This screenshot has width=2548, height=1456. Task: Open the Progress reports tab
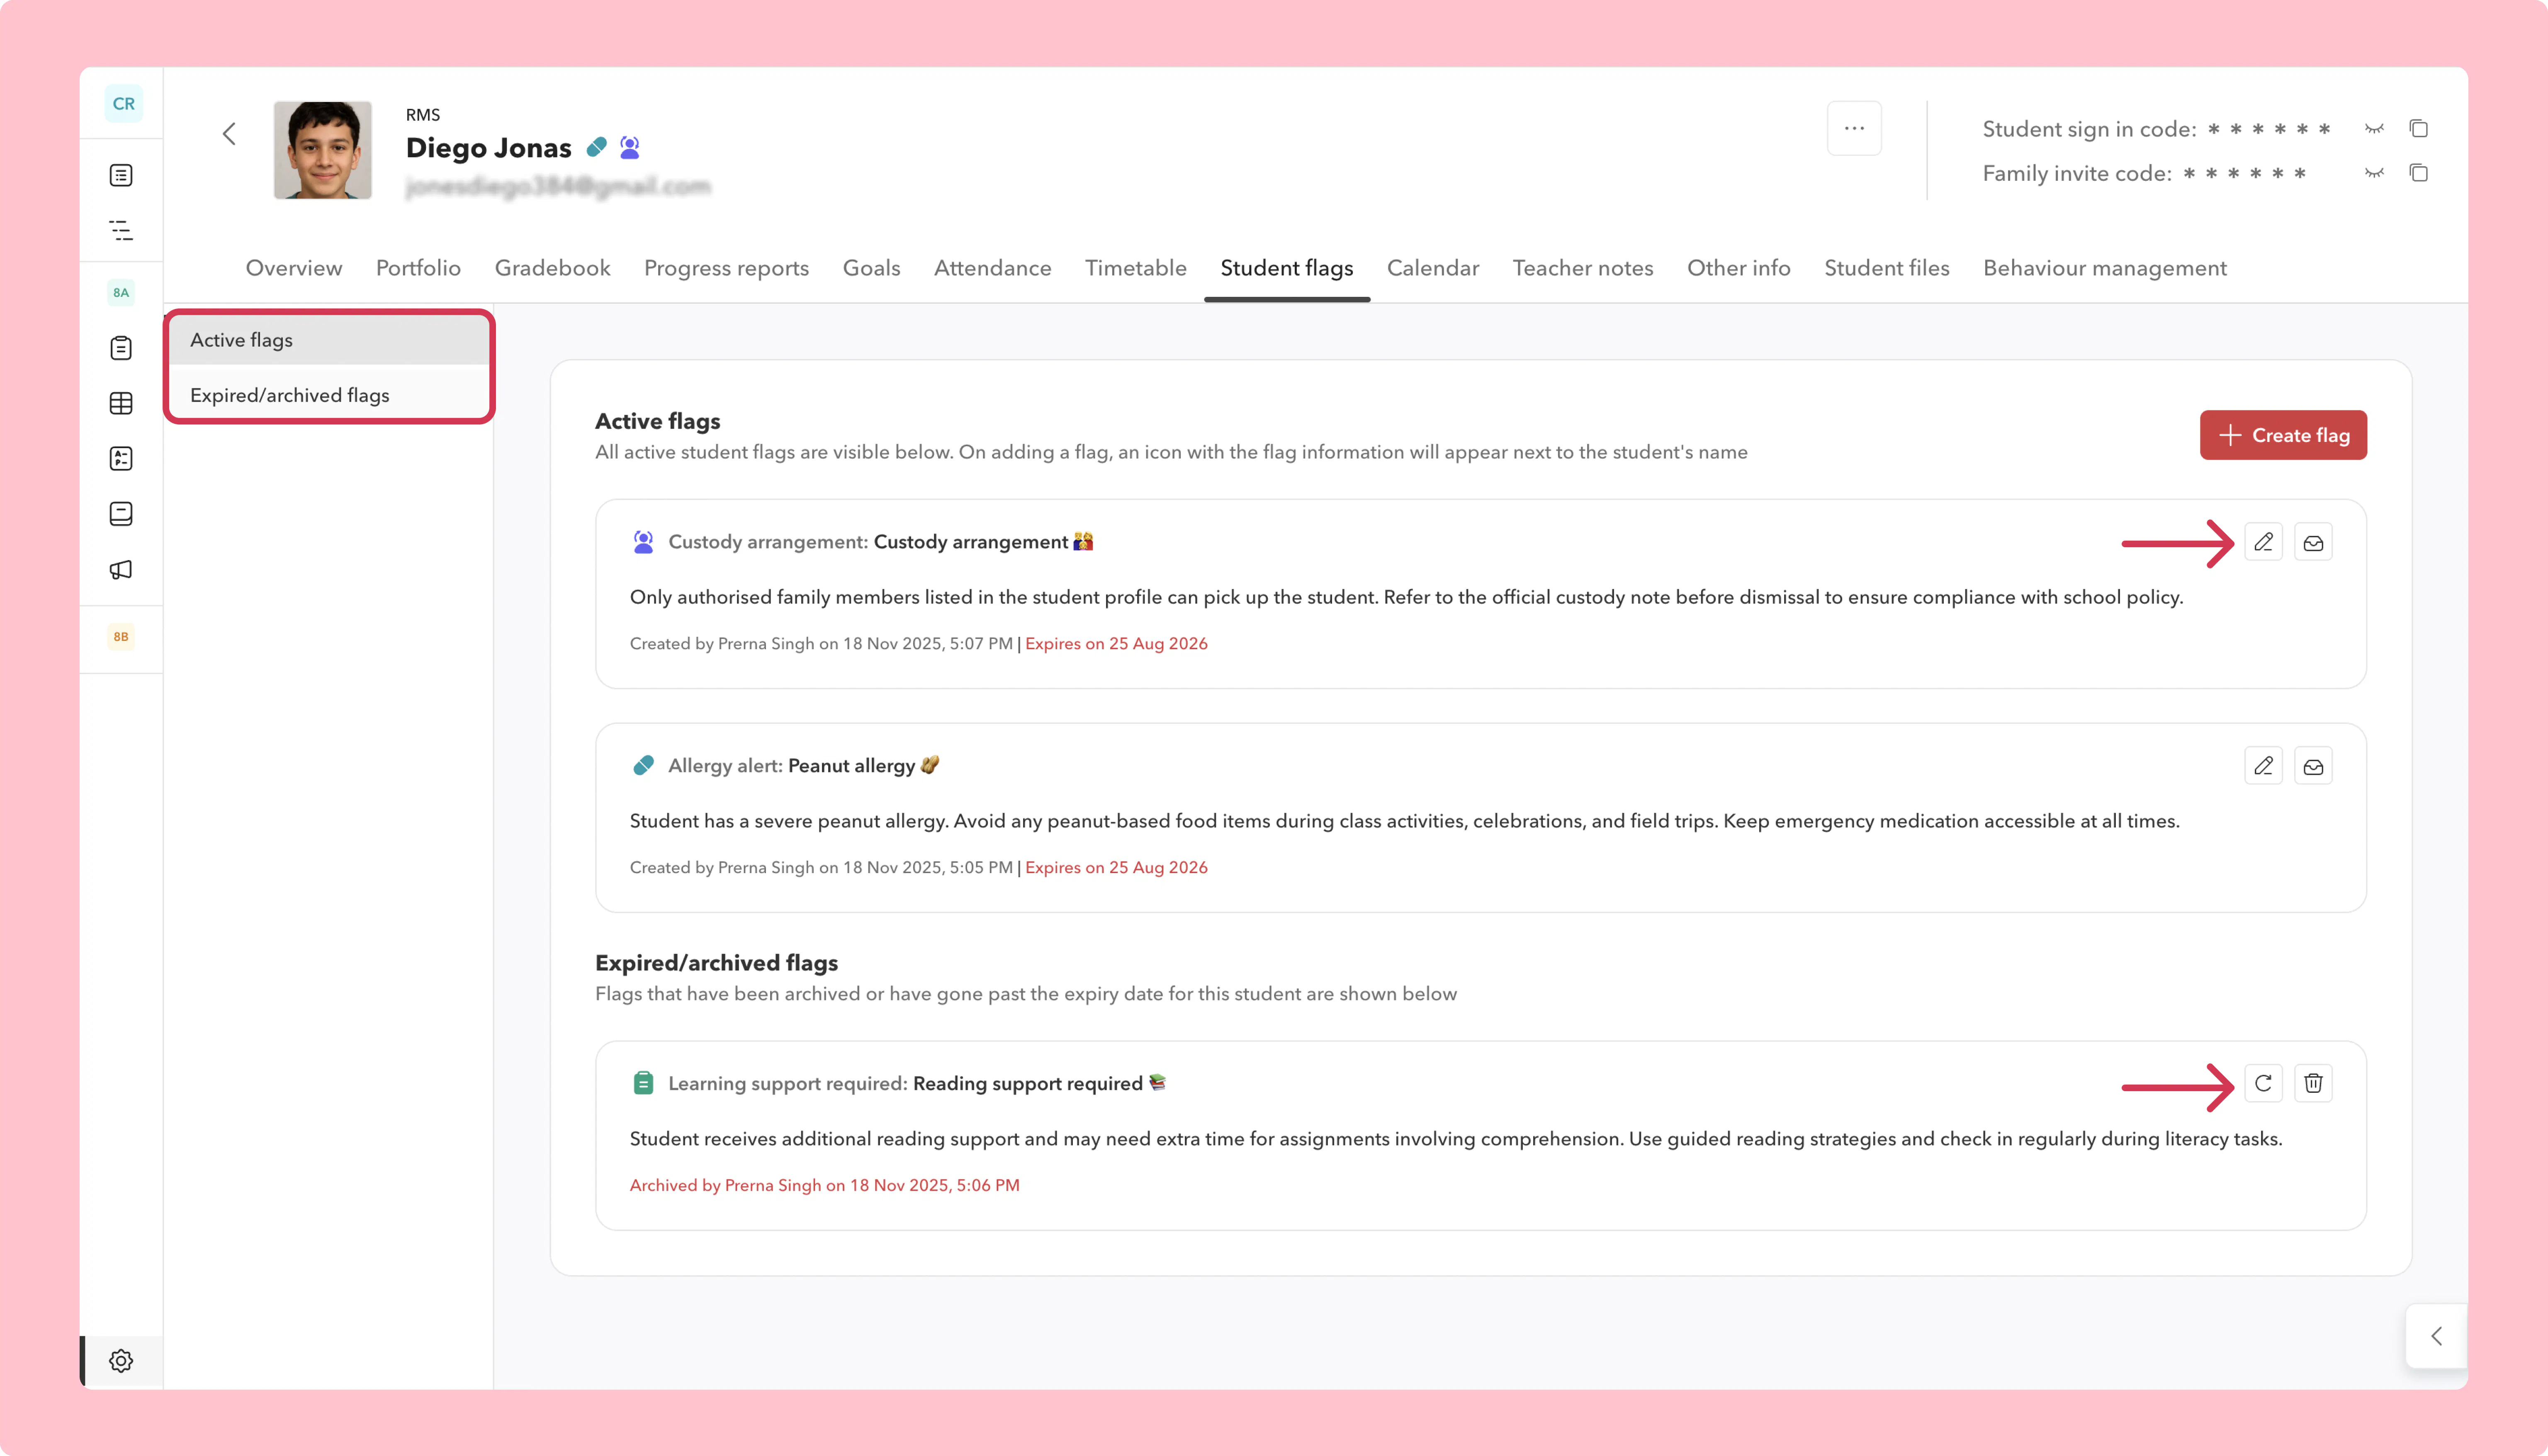(726, 268)
